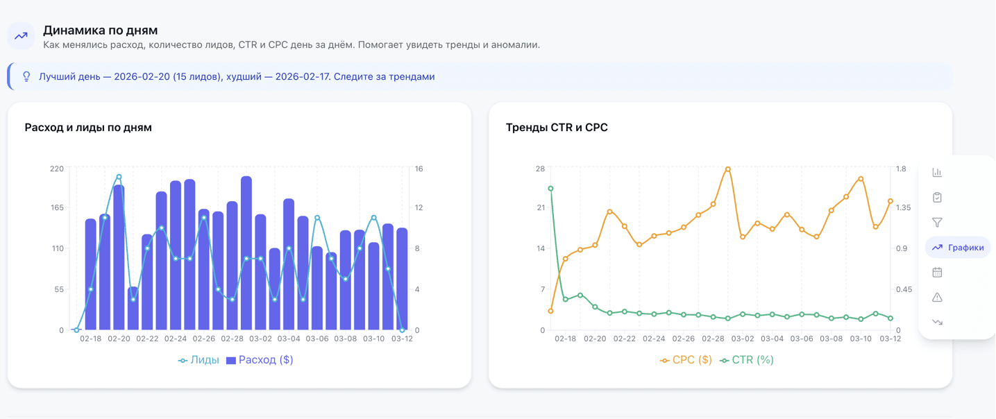This screenshot has width=996, height=419.
Task: Click the chart title Расход и лиды по дням
Action: pyautogui.click(x=90, y=128)
